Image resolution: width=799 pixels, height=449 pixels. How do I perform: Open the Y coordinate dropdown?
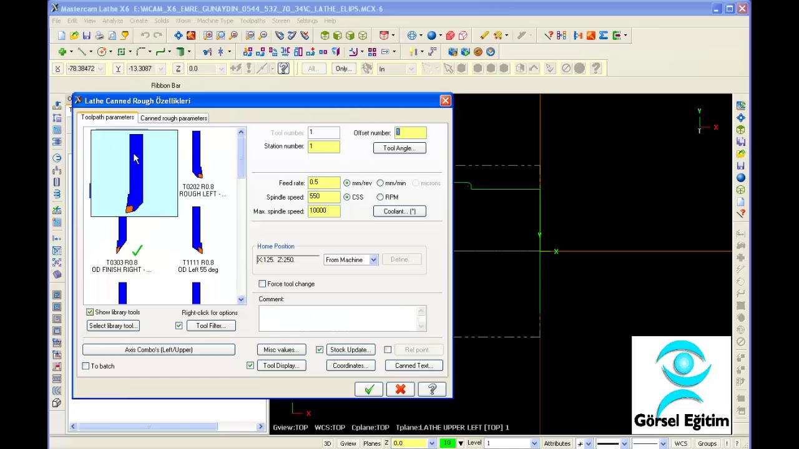[x=162, y=69]
